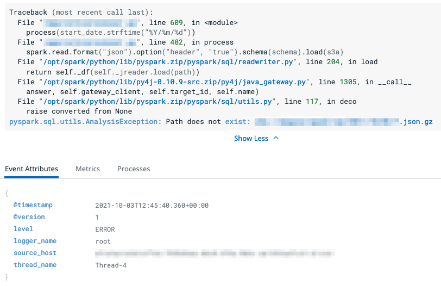Image resolution: width=441 pixels, height=286 pixels.
Task: Click the @version attribute key
Action: [x=29, y=217]
